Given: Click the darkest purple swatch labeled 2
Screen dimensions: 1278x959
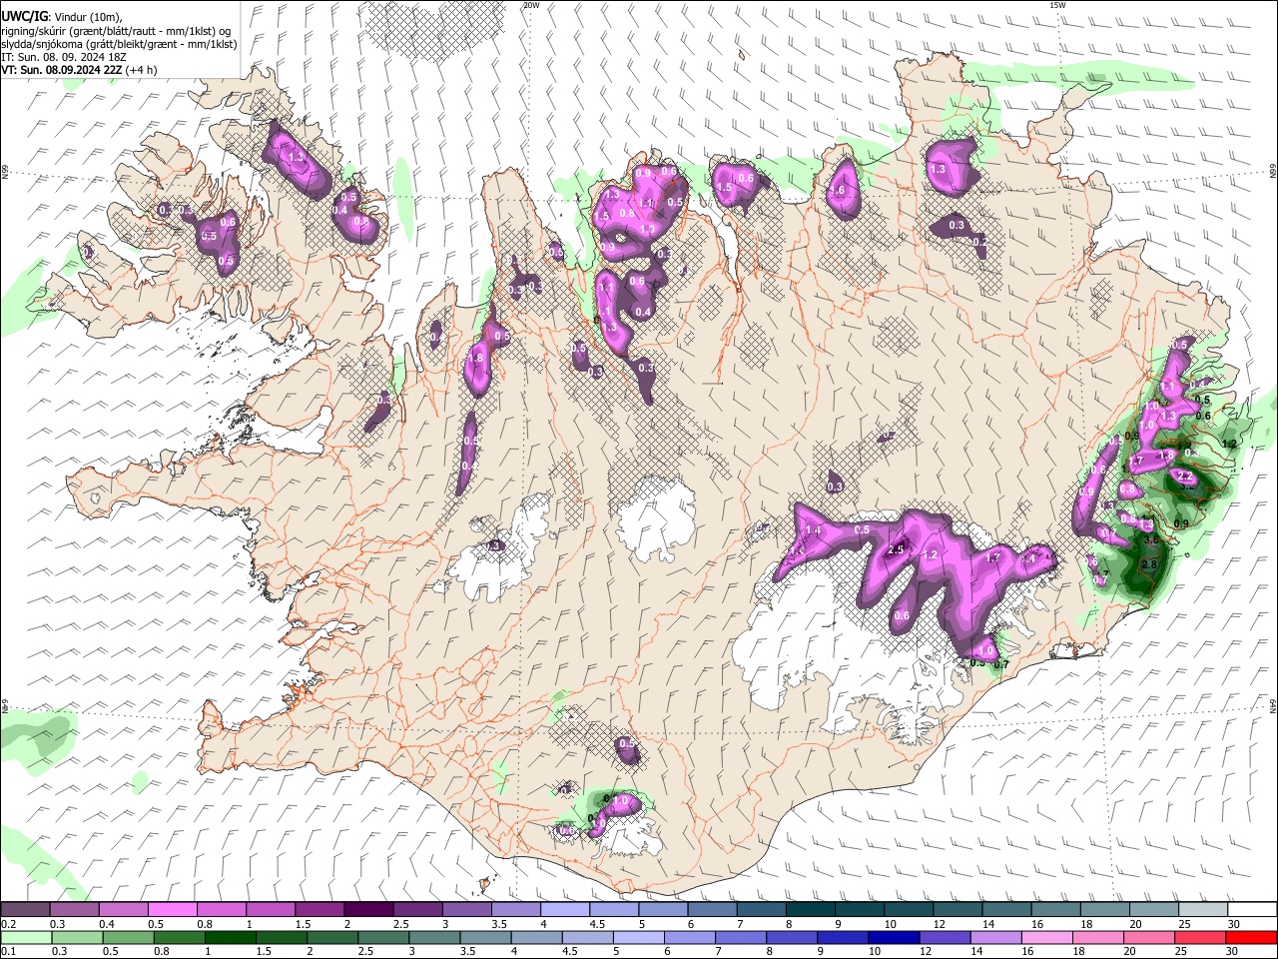Looking at the screenshot, I should (x=367, y=909).
